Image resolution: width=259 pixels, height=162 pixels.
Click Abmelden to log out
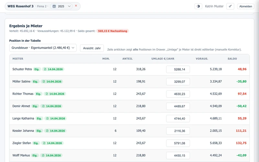(x=246, y=6)
